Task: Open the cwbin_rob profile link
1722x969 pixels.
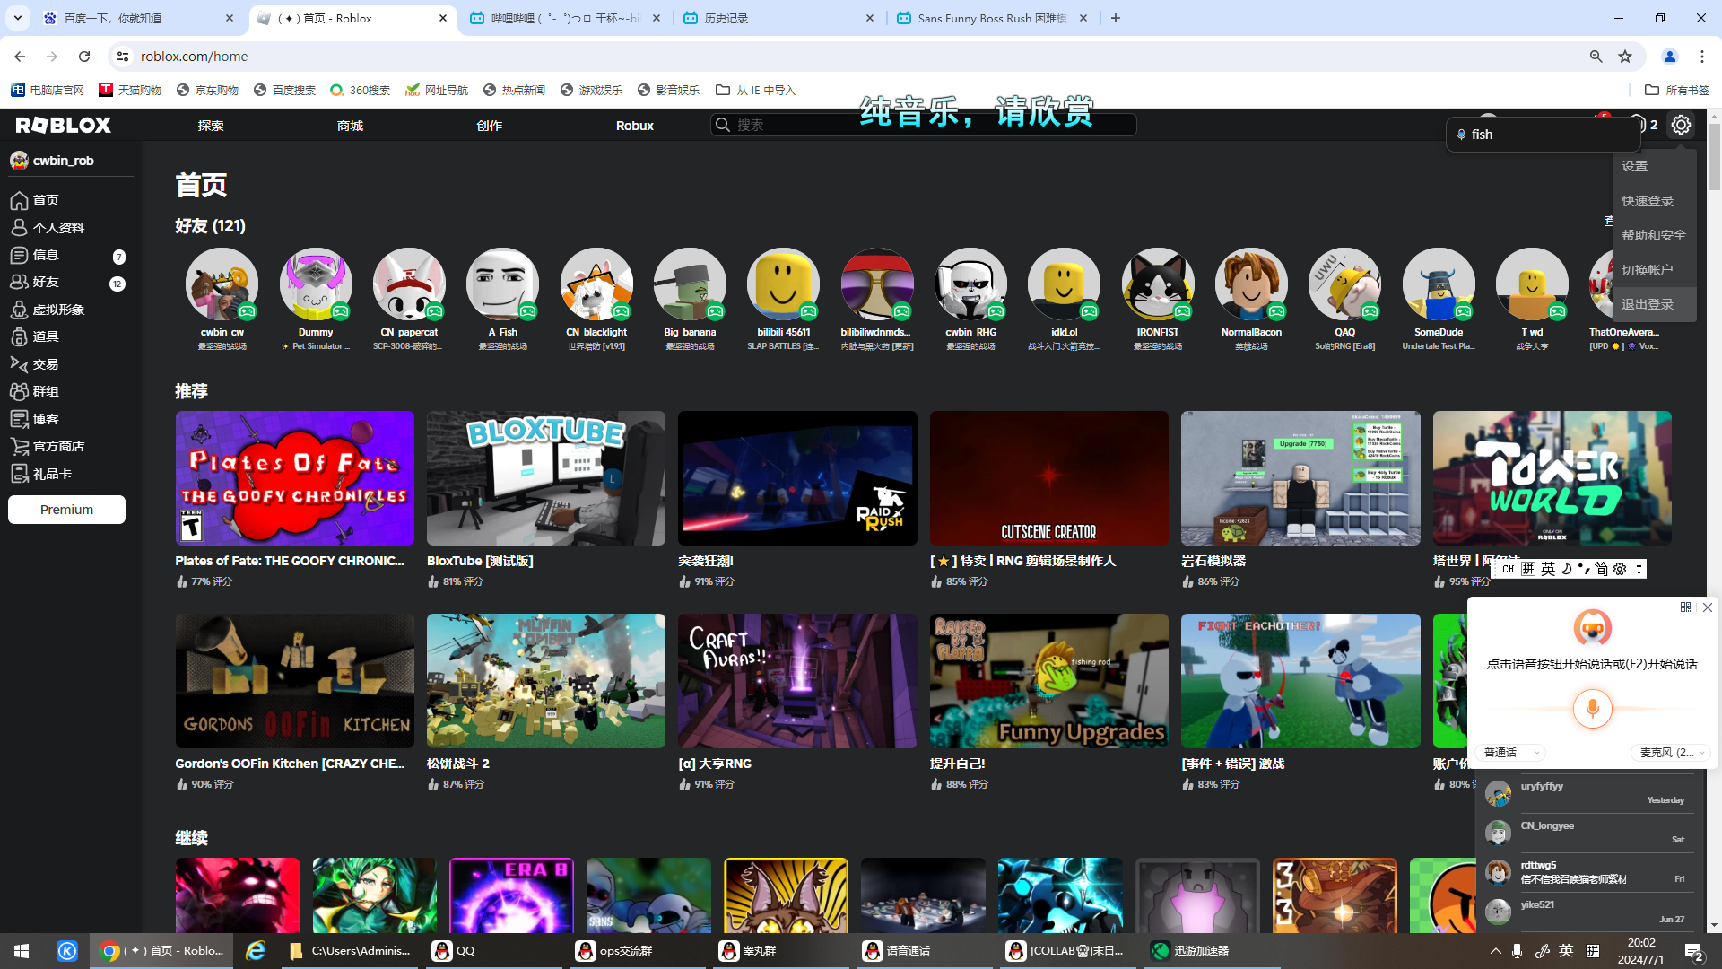Action: (x=52, y=161)
